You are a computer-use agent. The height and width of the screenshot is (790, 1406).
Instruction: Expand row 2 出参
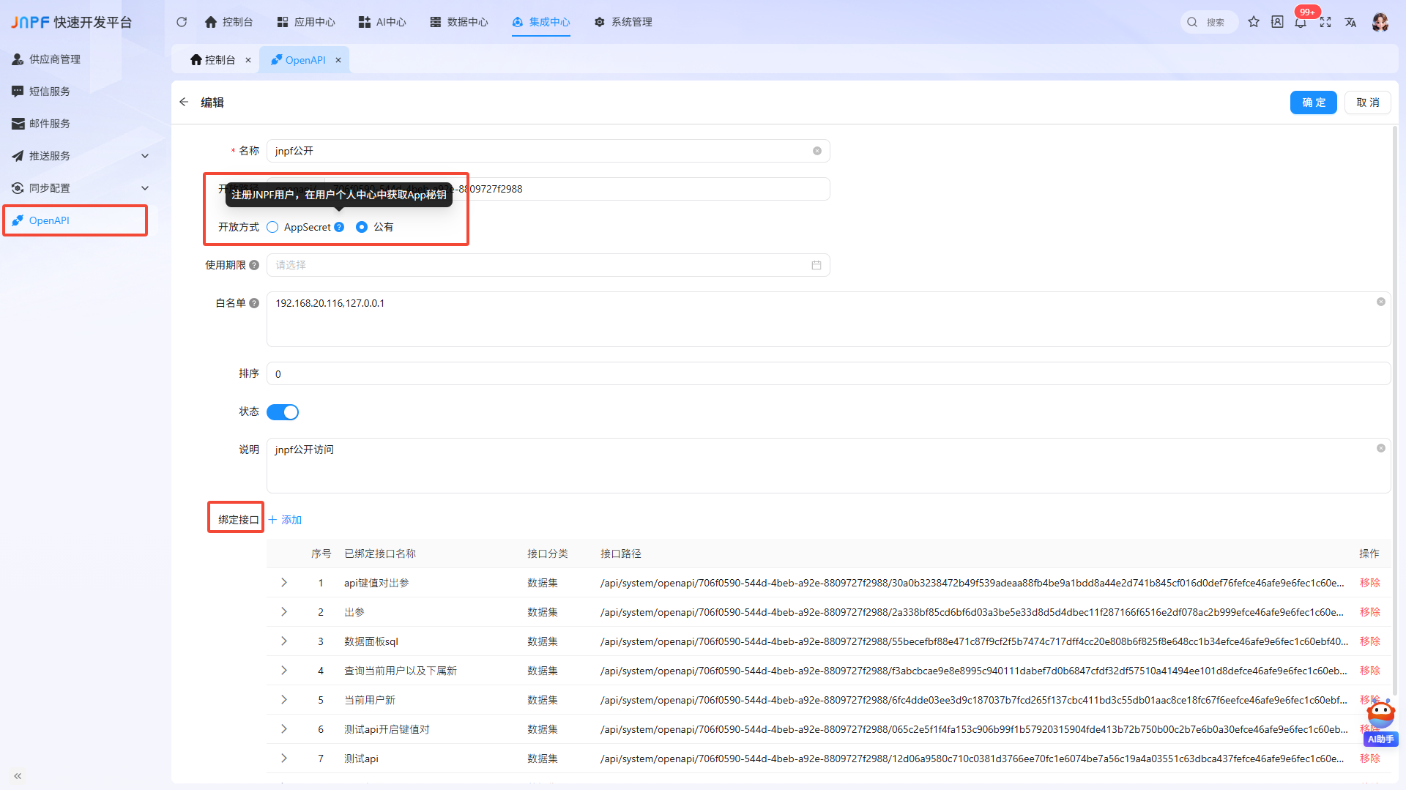point(284,612)
